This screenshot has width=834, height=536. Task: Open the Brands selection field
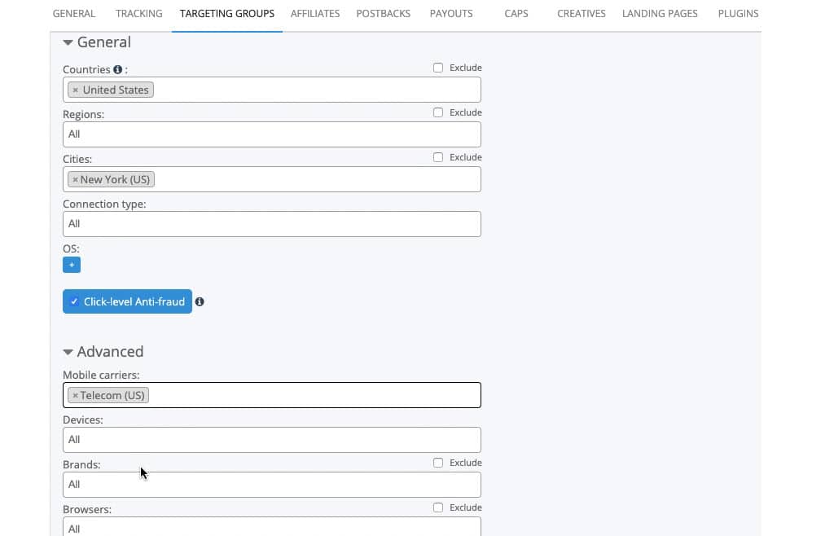point(272,485)
